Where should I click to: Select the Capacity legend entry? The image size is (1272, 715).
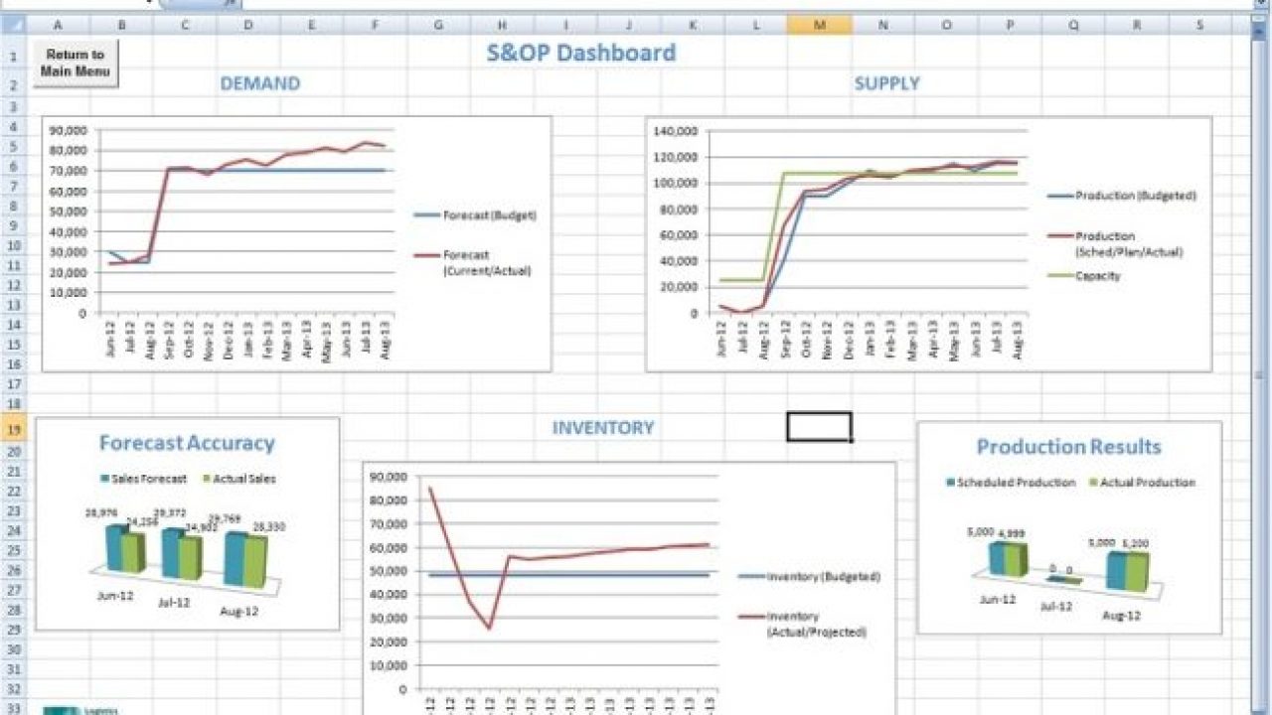[1084, 276]
